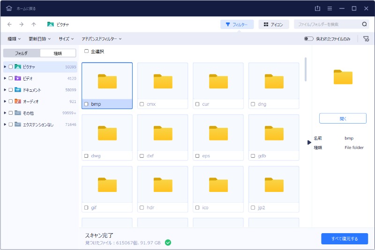Screen dimensions: 375x250
Task: Toggle the 失われたファイルのみ switch
Action: point(308,39)
